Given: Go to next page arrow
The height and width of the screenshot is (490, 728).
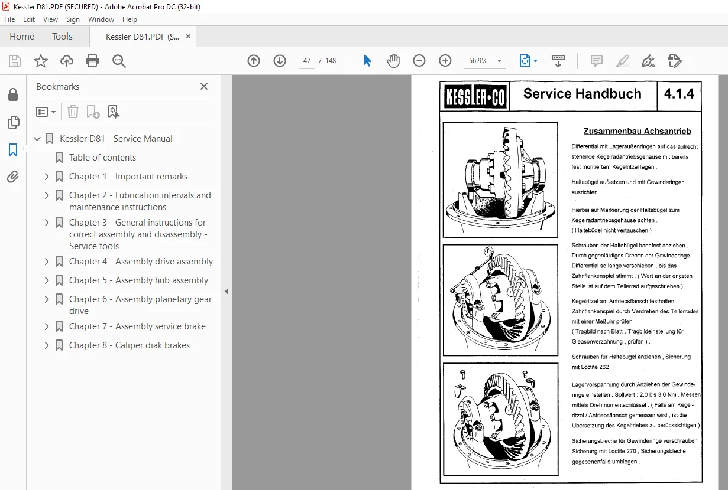Looking at the screenshot, I should pos(280,61).
